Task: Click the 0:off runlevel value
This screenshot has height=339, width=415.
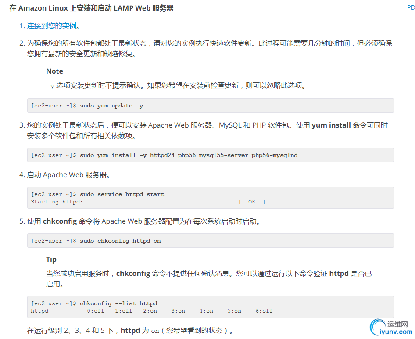Action: 96,311
